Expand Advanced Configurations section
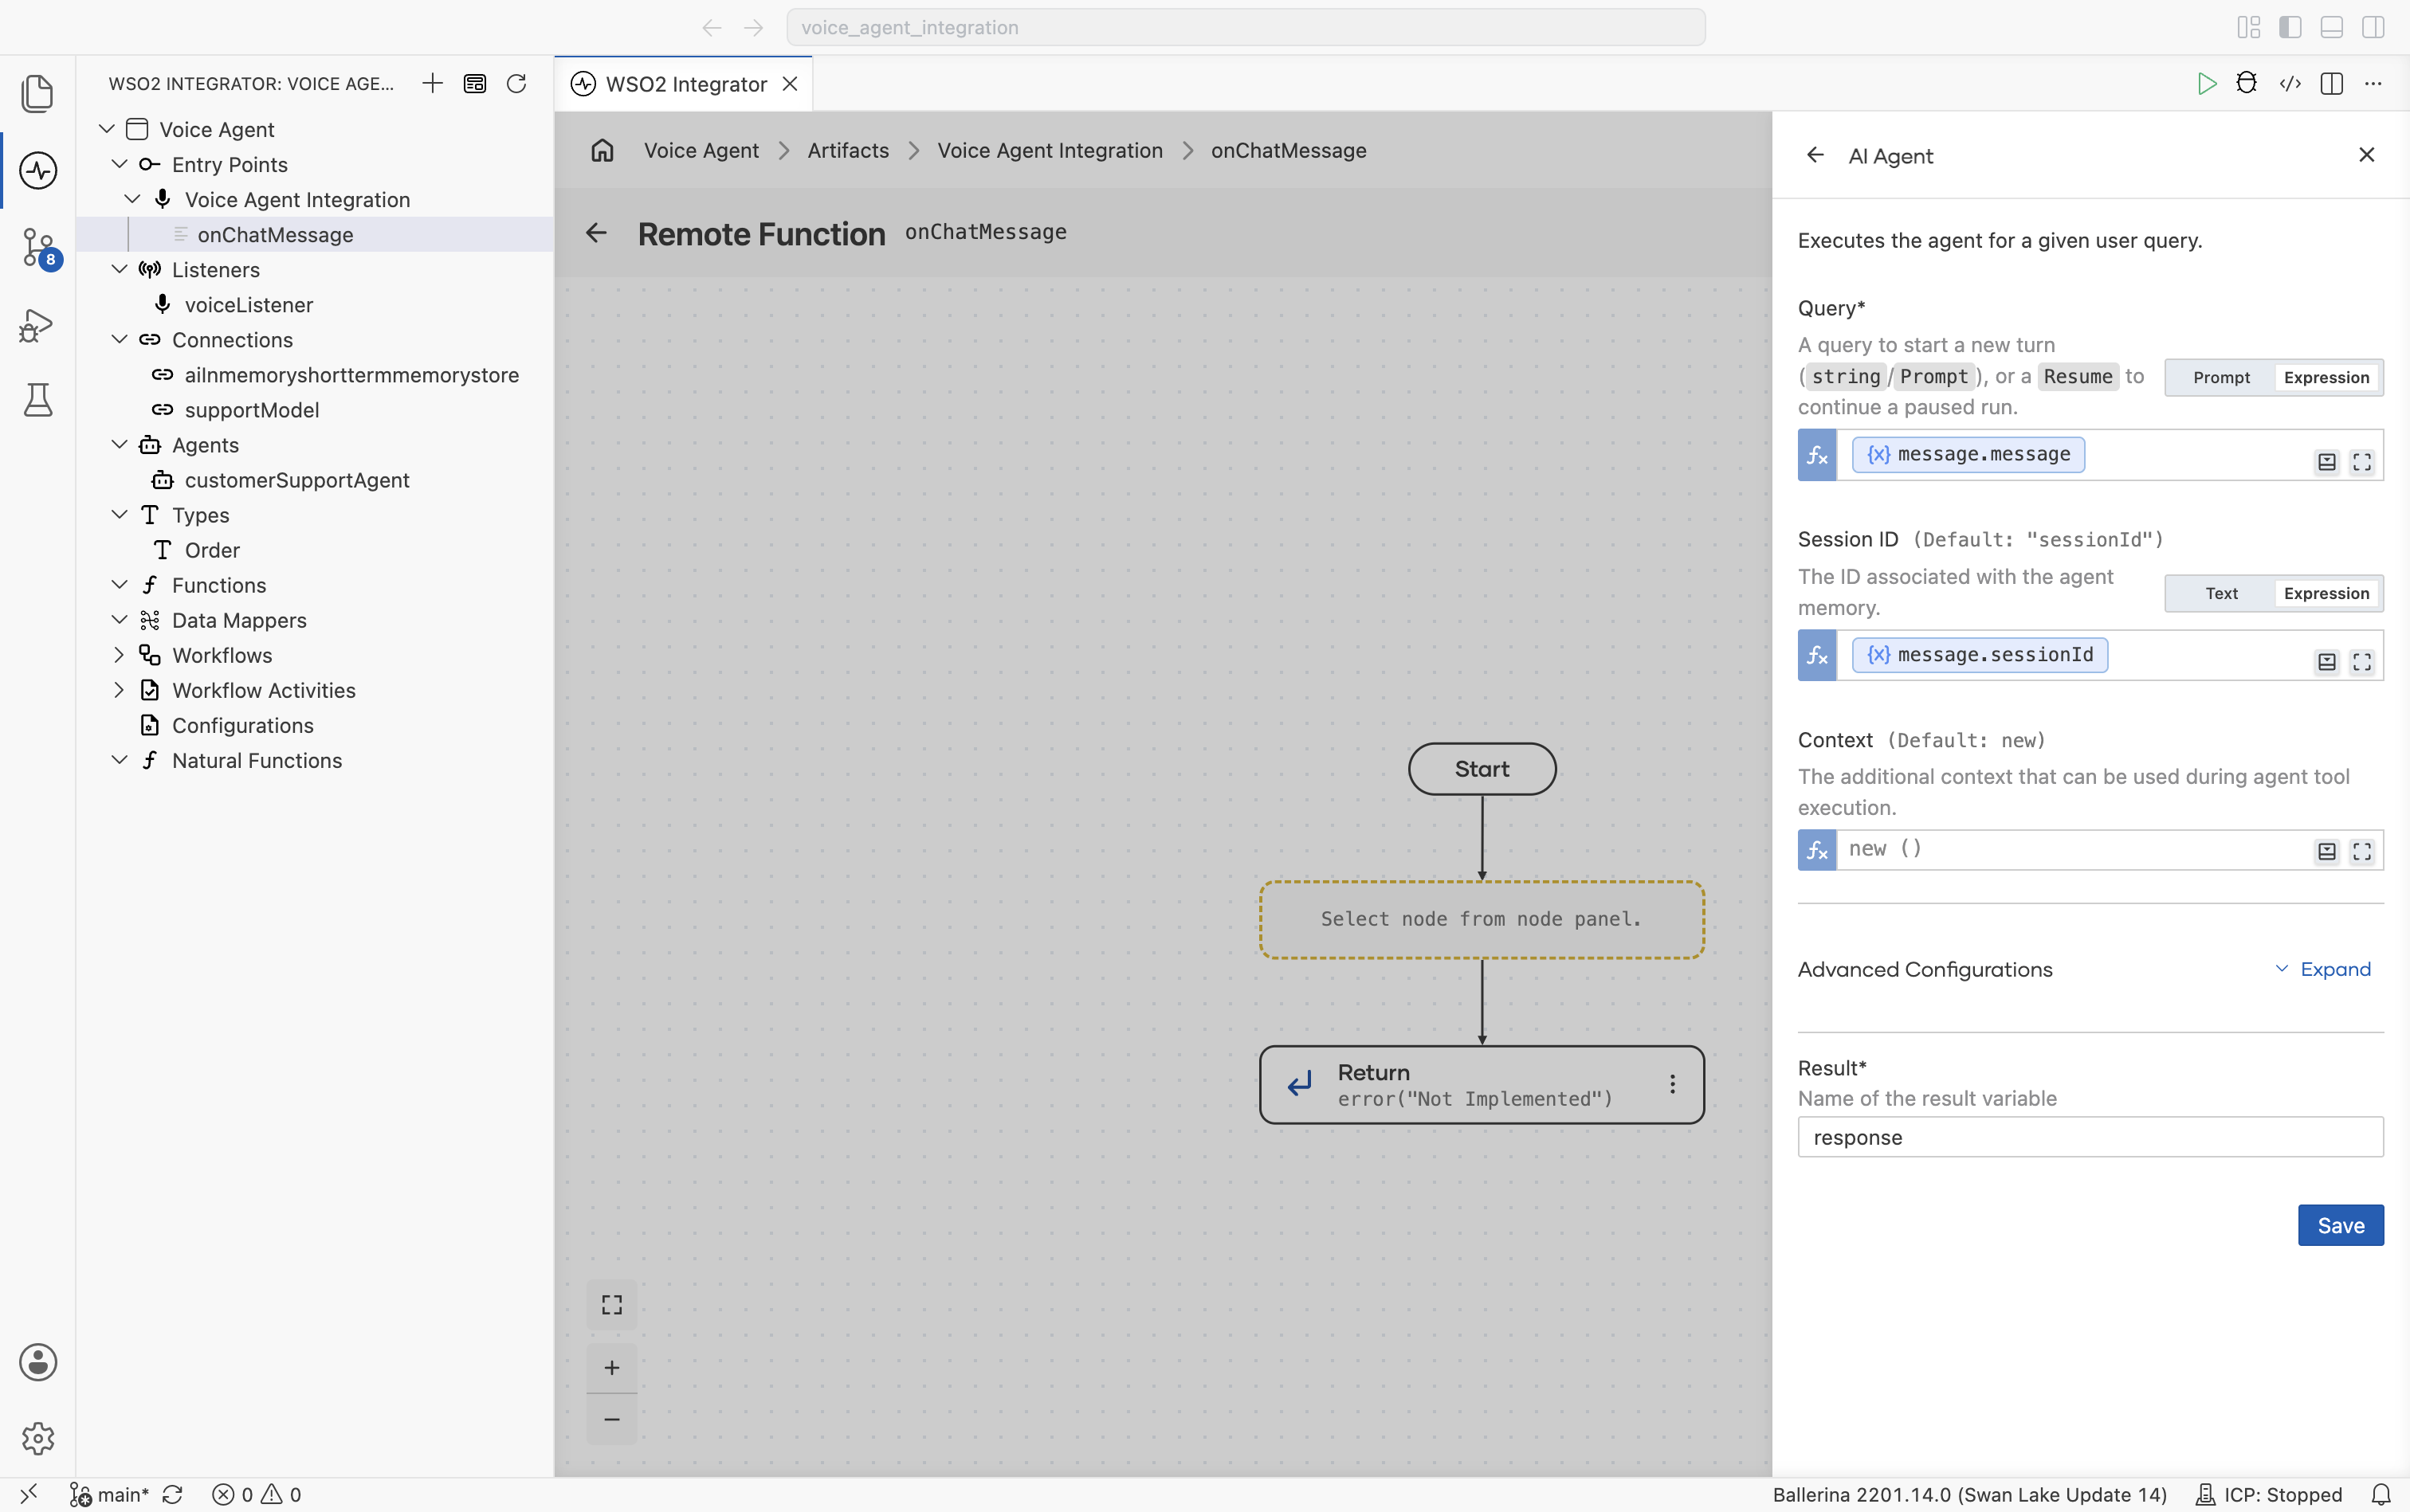This screenshot has height=1512, width=2410. coord(2323,969)
